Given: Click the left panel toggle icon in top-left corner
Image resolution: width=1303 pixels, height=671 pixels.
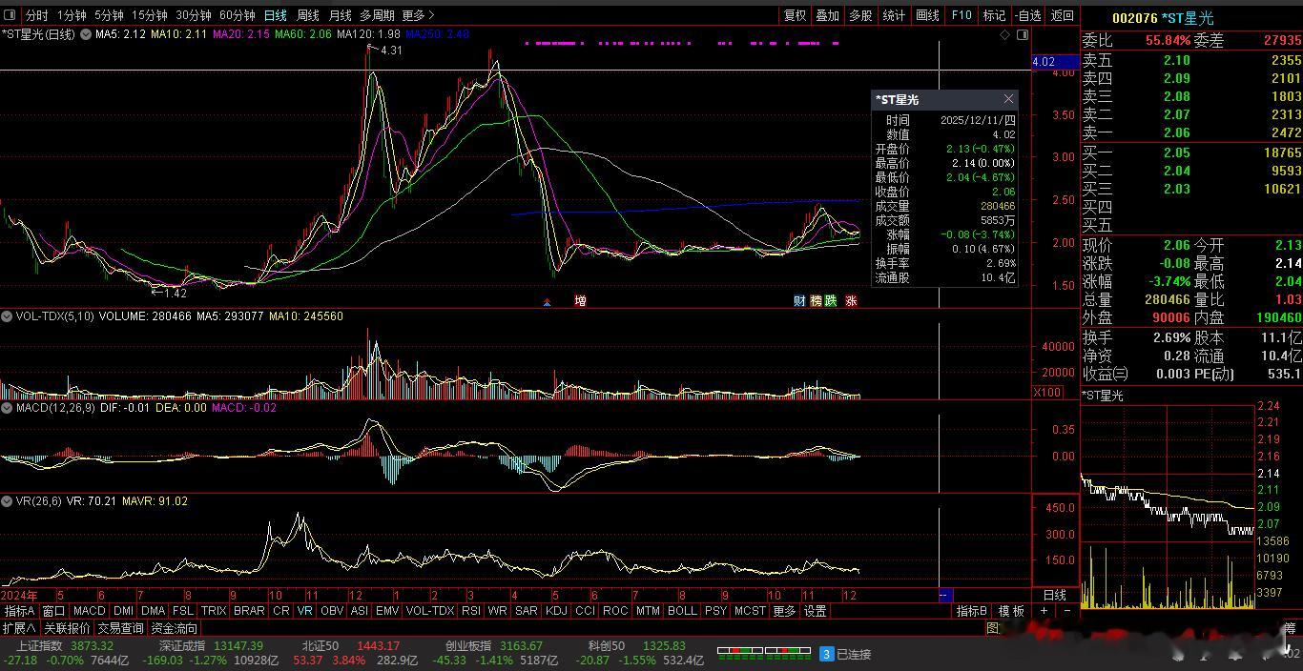Looking at the screenshot, I should click(x=10, y=15).
